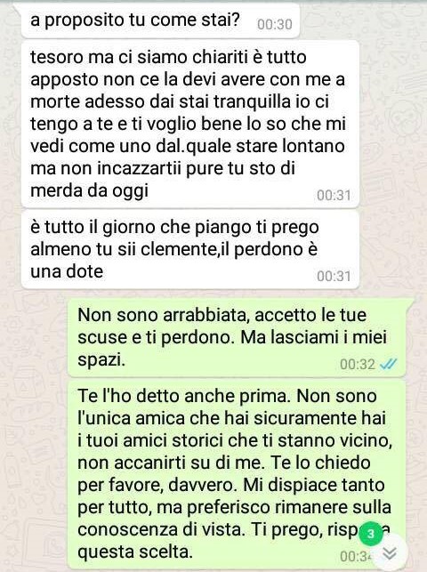
Task: Select the message 'a proposito tu come stai?'
Action: 160,20
